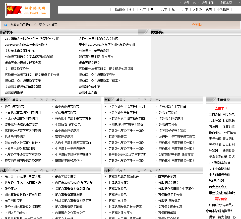The height and width of the screenshot is (219, 241).
Task: Open 七年级上一单元自测题 in 作品发布
Action: tap(94, 51)
